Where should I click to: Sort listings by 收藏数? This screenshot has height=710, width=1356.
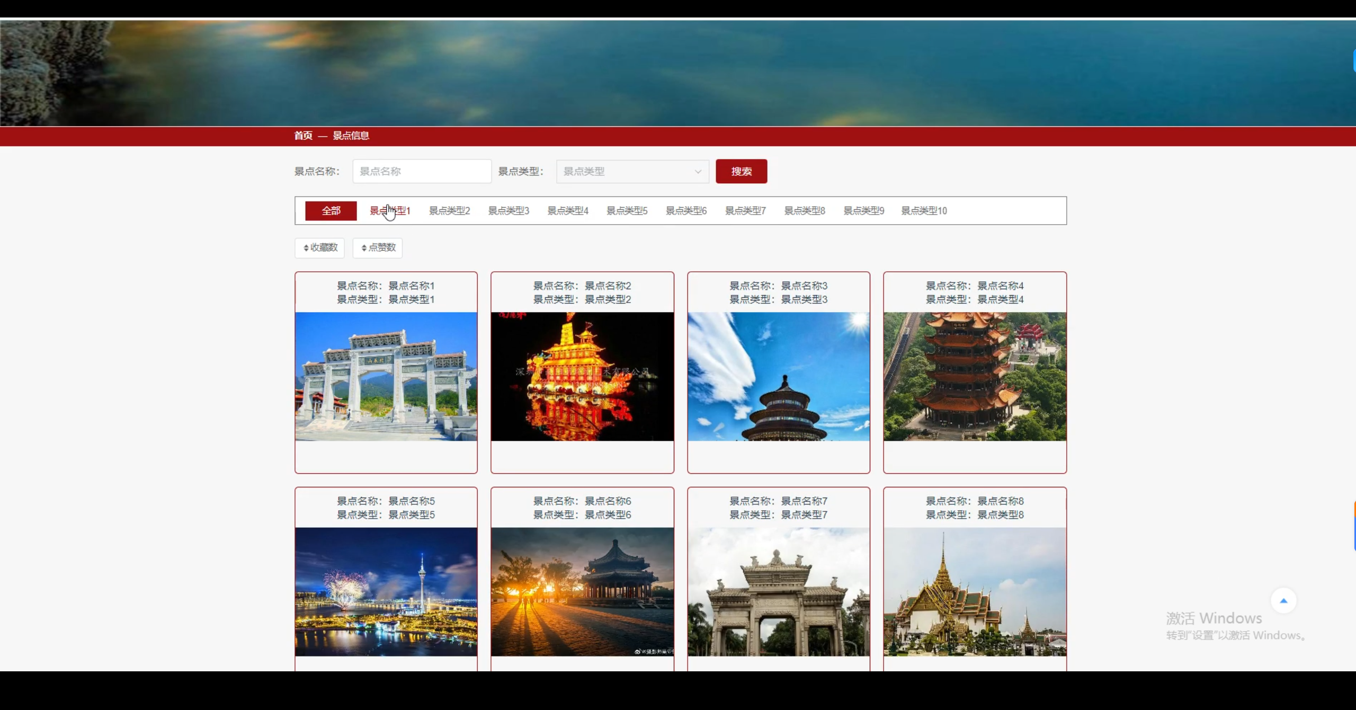point(319,247)
